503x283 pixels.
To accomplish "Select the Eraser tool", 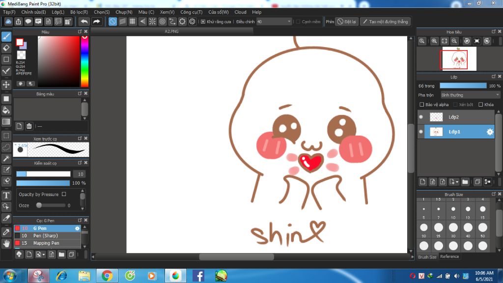I will click(x=6, y=48).
